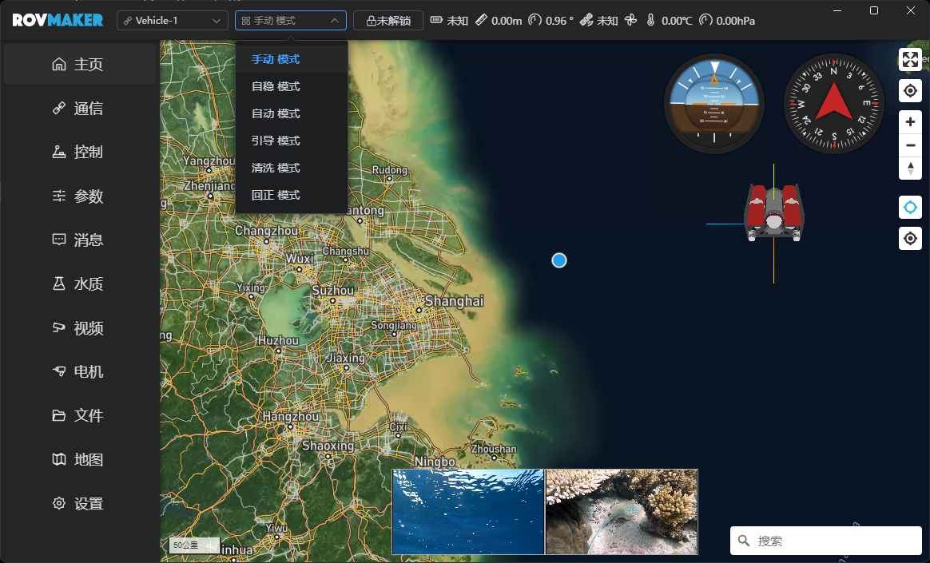Open 设置 settings from the sidebar

(x=80, y=503)
